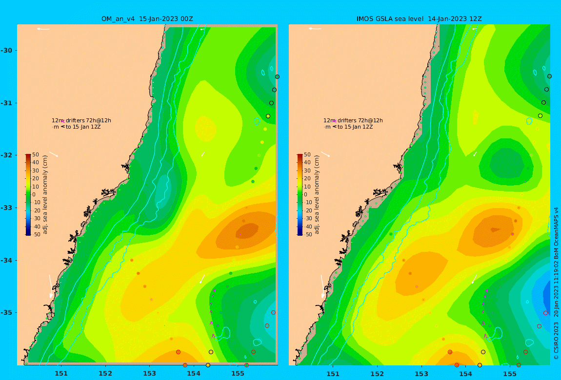Click dark blue bottom of right map colorbar

tap(300, 233)
